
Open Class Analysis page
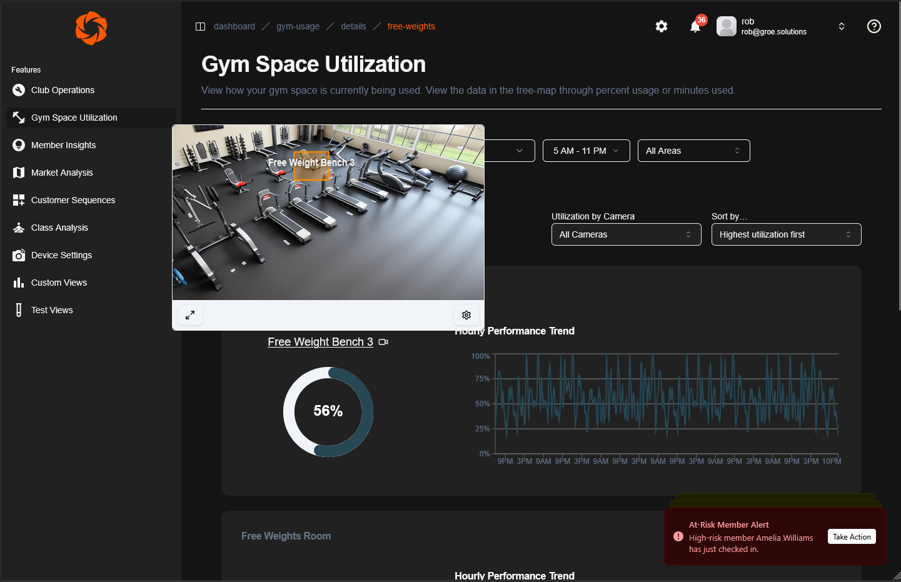(x=91, y=228)
